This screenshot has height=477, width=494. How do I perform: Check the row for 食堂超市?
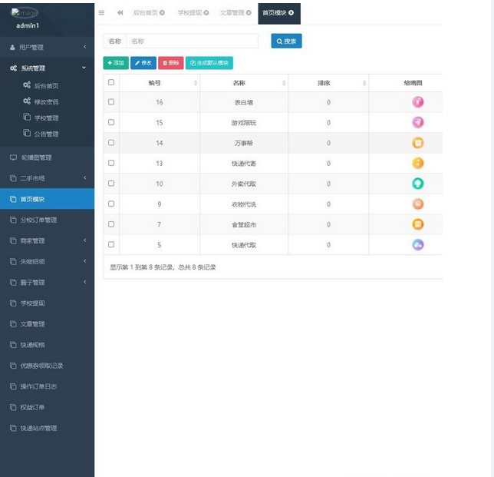(x=111, y=224)
